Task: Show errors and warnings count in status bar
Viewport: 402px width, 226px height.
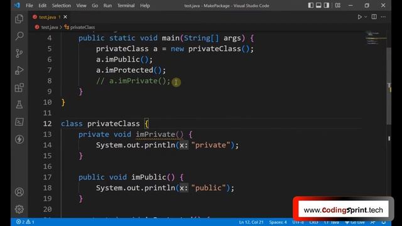Action: (x=25, y=222)
